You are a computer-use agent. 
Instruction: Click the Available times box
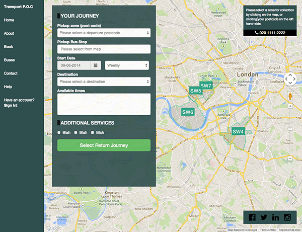pyautogui.click(x=104, y=104)
